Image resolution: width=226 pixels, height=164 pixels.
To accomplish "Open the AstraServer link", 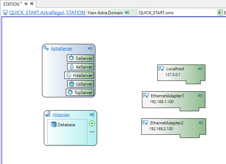I will [62, 48].
